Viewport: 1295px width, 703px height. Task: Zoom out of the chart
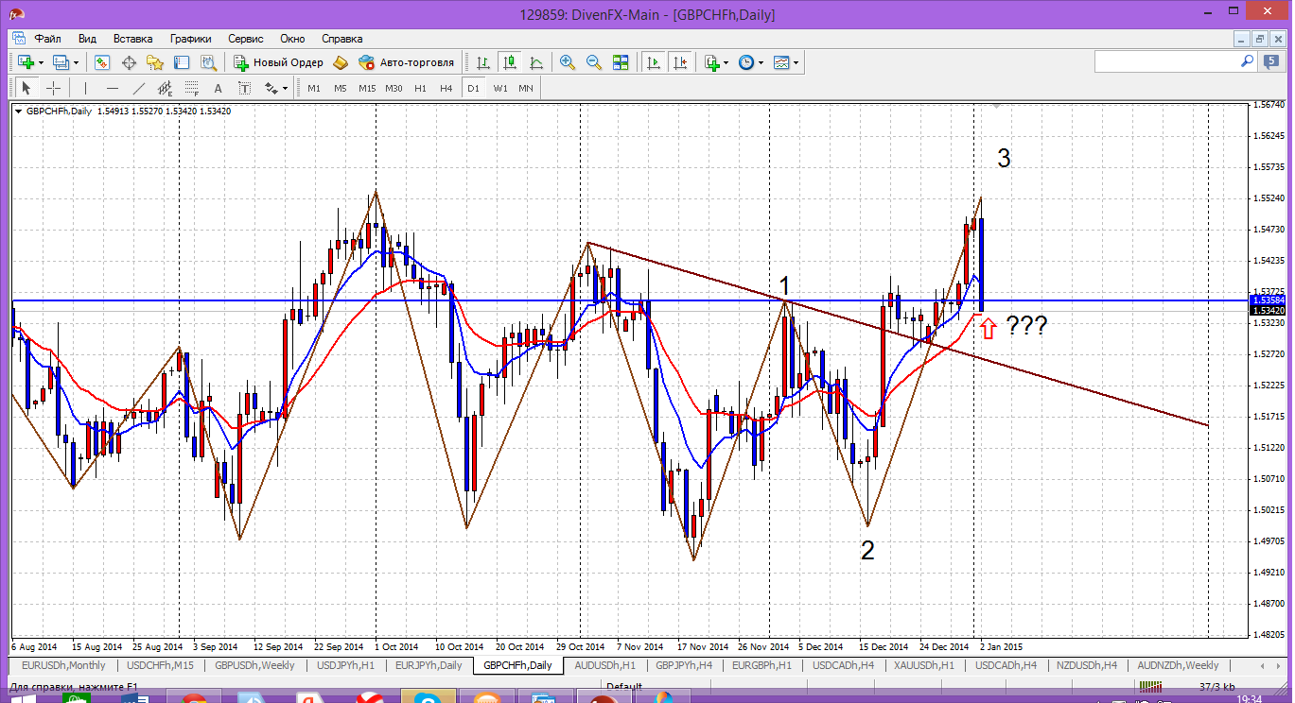(x=594, y=62)
